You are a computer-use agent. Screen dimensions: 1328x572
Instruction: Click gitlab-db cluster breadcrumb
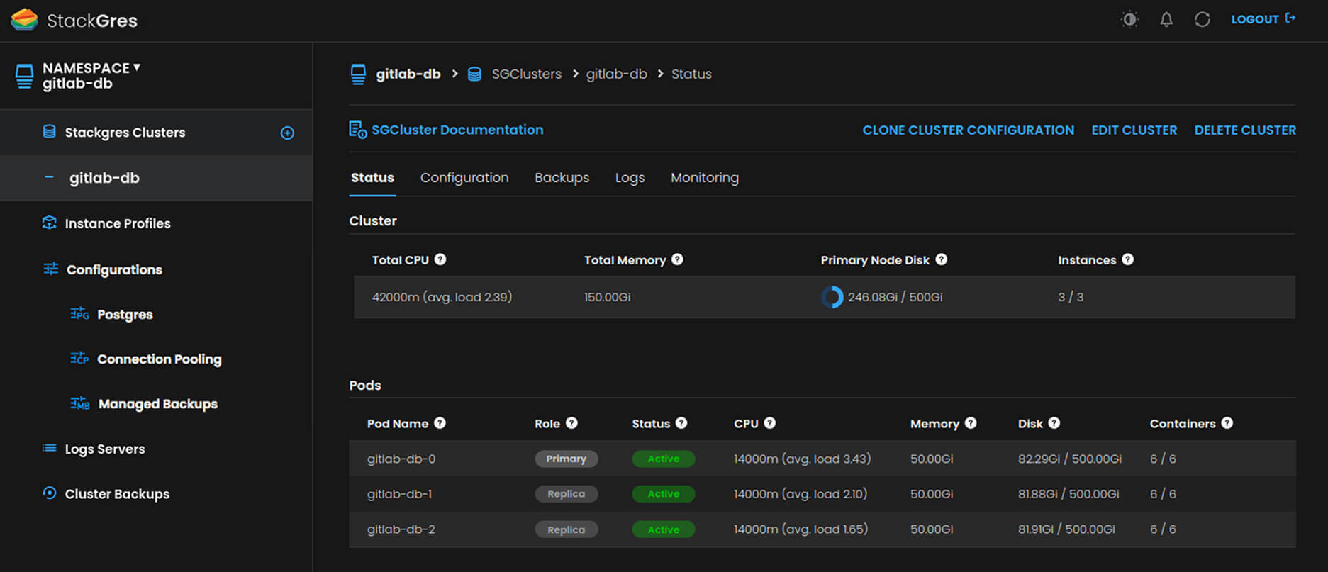click(x=616, y=74)
